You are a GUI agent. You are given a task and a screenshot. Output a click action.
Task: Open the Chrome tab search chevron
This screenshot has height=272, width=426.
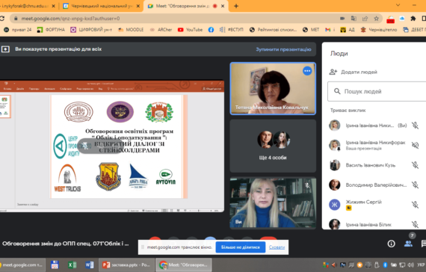398,5
